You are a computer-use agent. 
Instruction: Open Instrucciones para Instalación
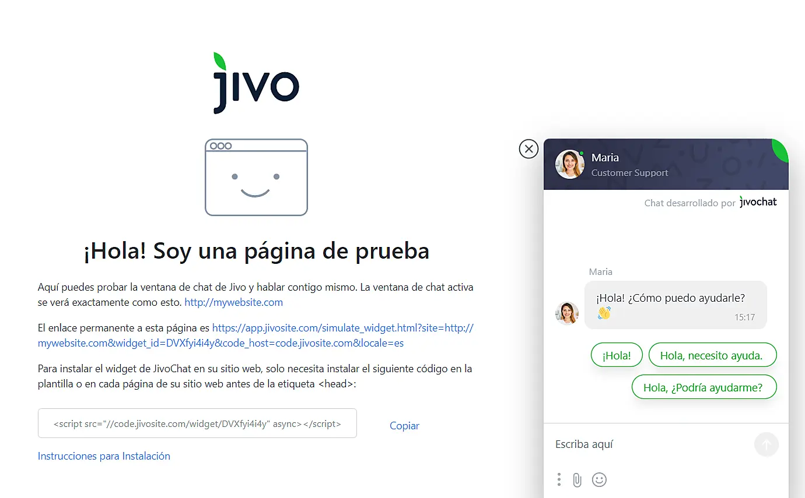[104, 456]
